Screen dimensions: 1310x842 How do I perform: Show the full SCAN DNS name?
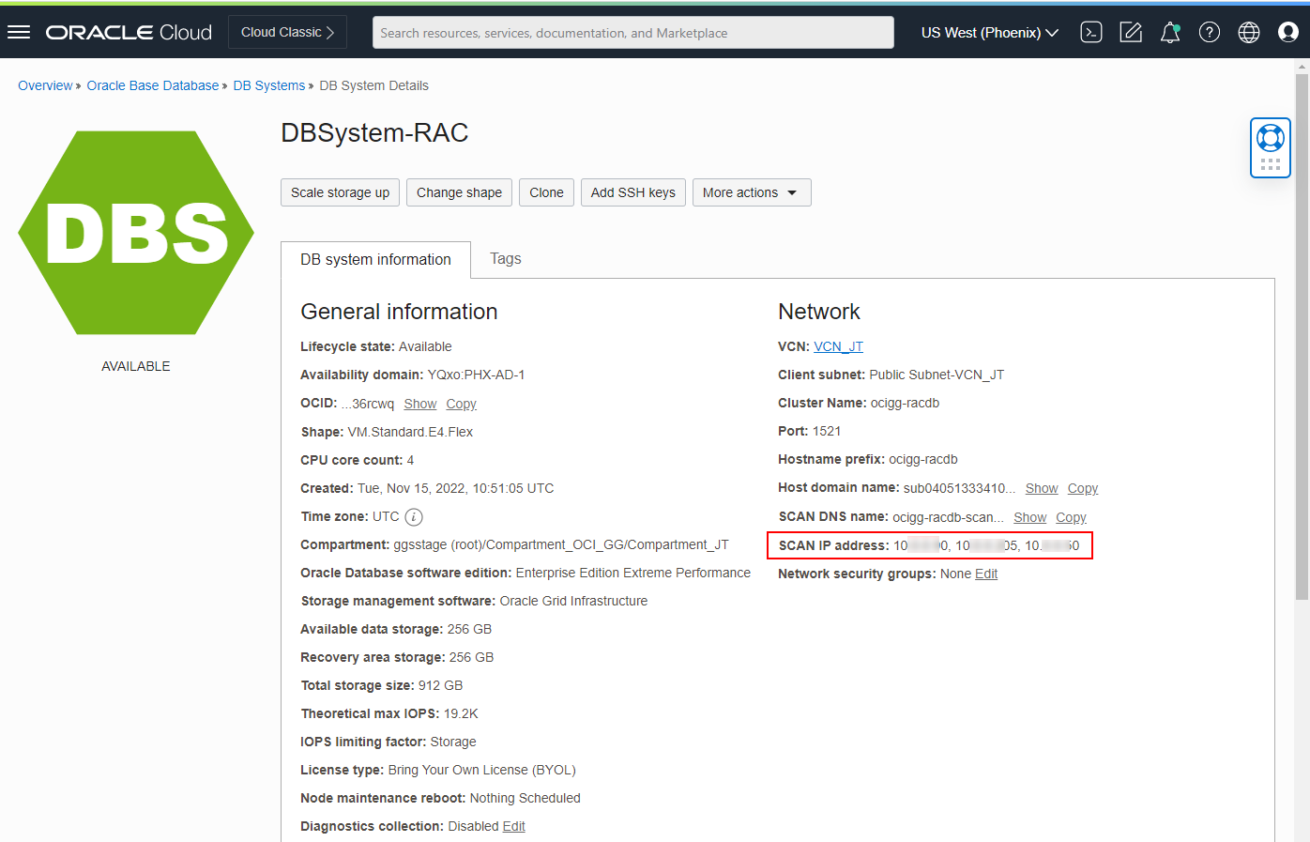(1029, 517)
